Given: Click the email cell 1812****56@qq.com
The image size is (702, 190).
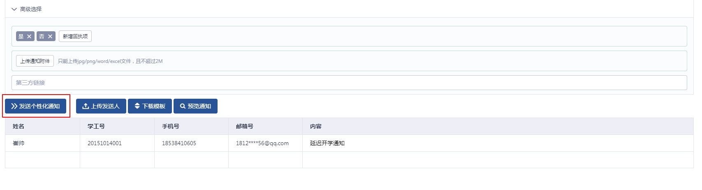Looking at the screenshot, I should click(262, 143).
